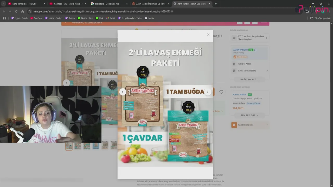Click previous arrow on background product gallery
Screen dimensions: 333x187
click(66, 83)
